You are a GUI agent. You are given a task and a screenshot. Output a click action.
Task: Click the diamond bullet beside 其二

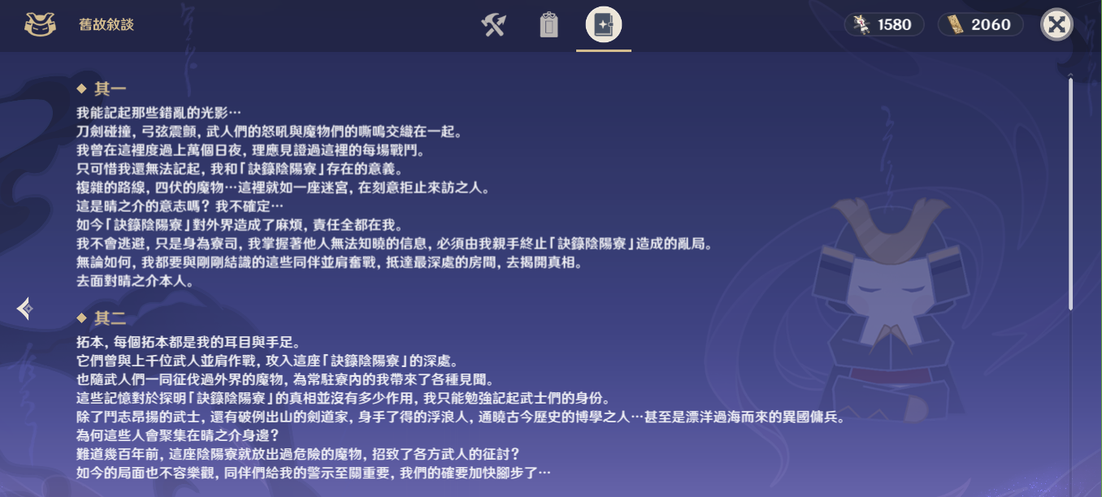(81, 318)
